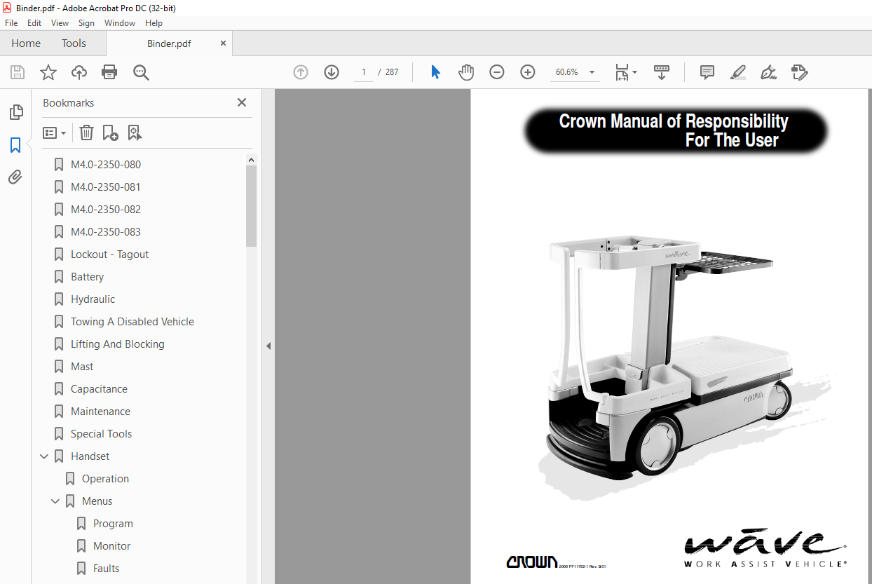Click the Edit PDF toolbar icon

coord(800,72)
